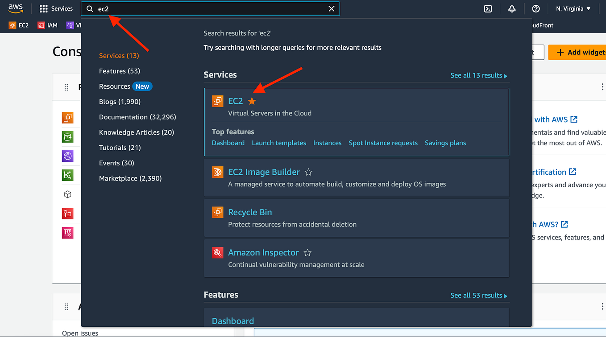This screenshot has width=606, height=337.
Task: Open the Help question-mark icon
Action: 535,8
